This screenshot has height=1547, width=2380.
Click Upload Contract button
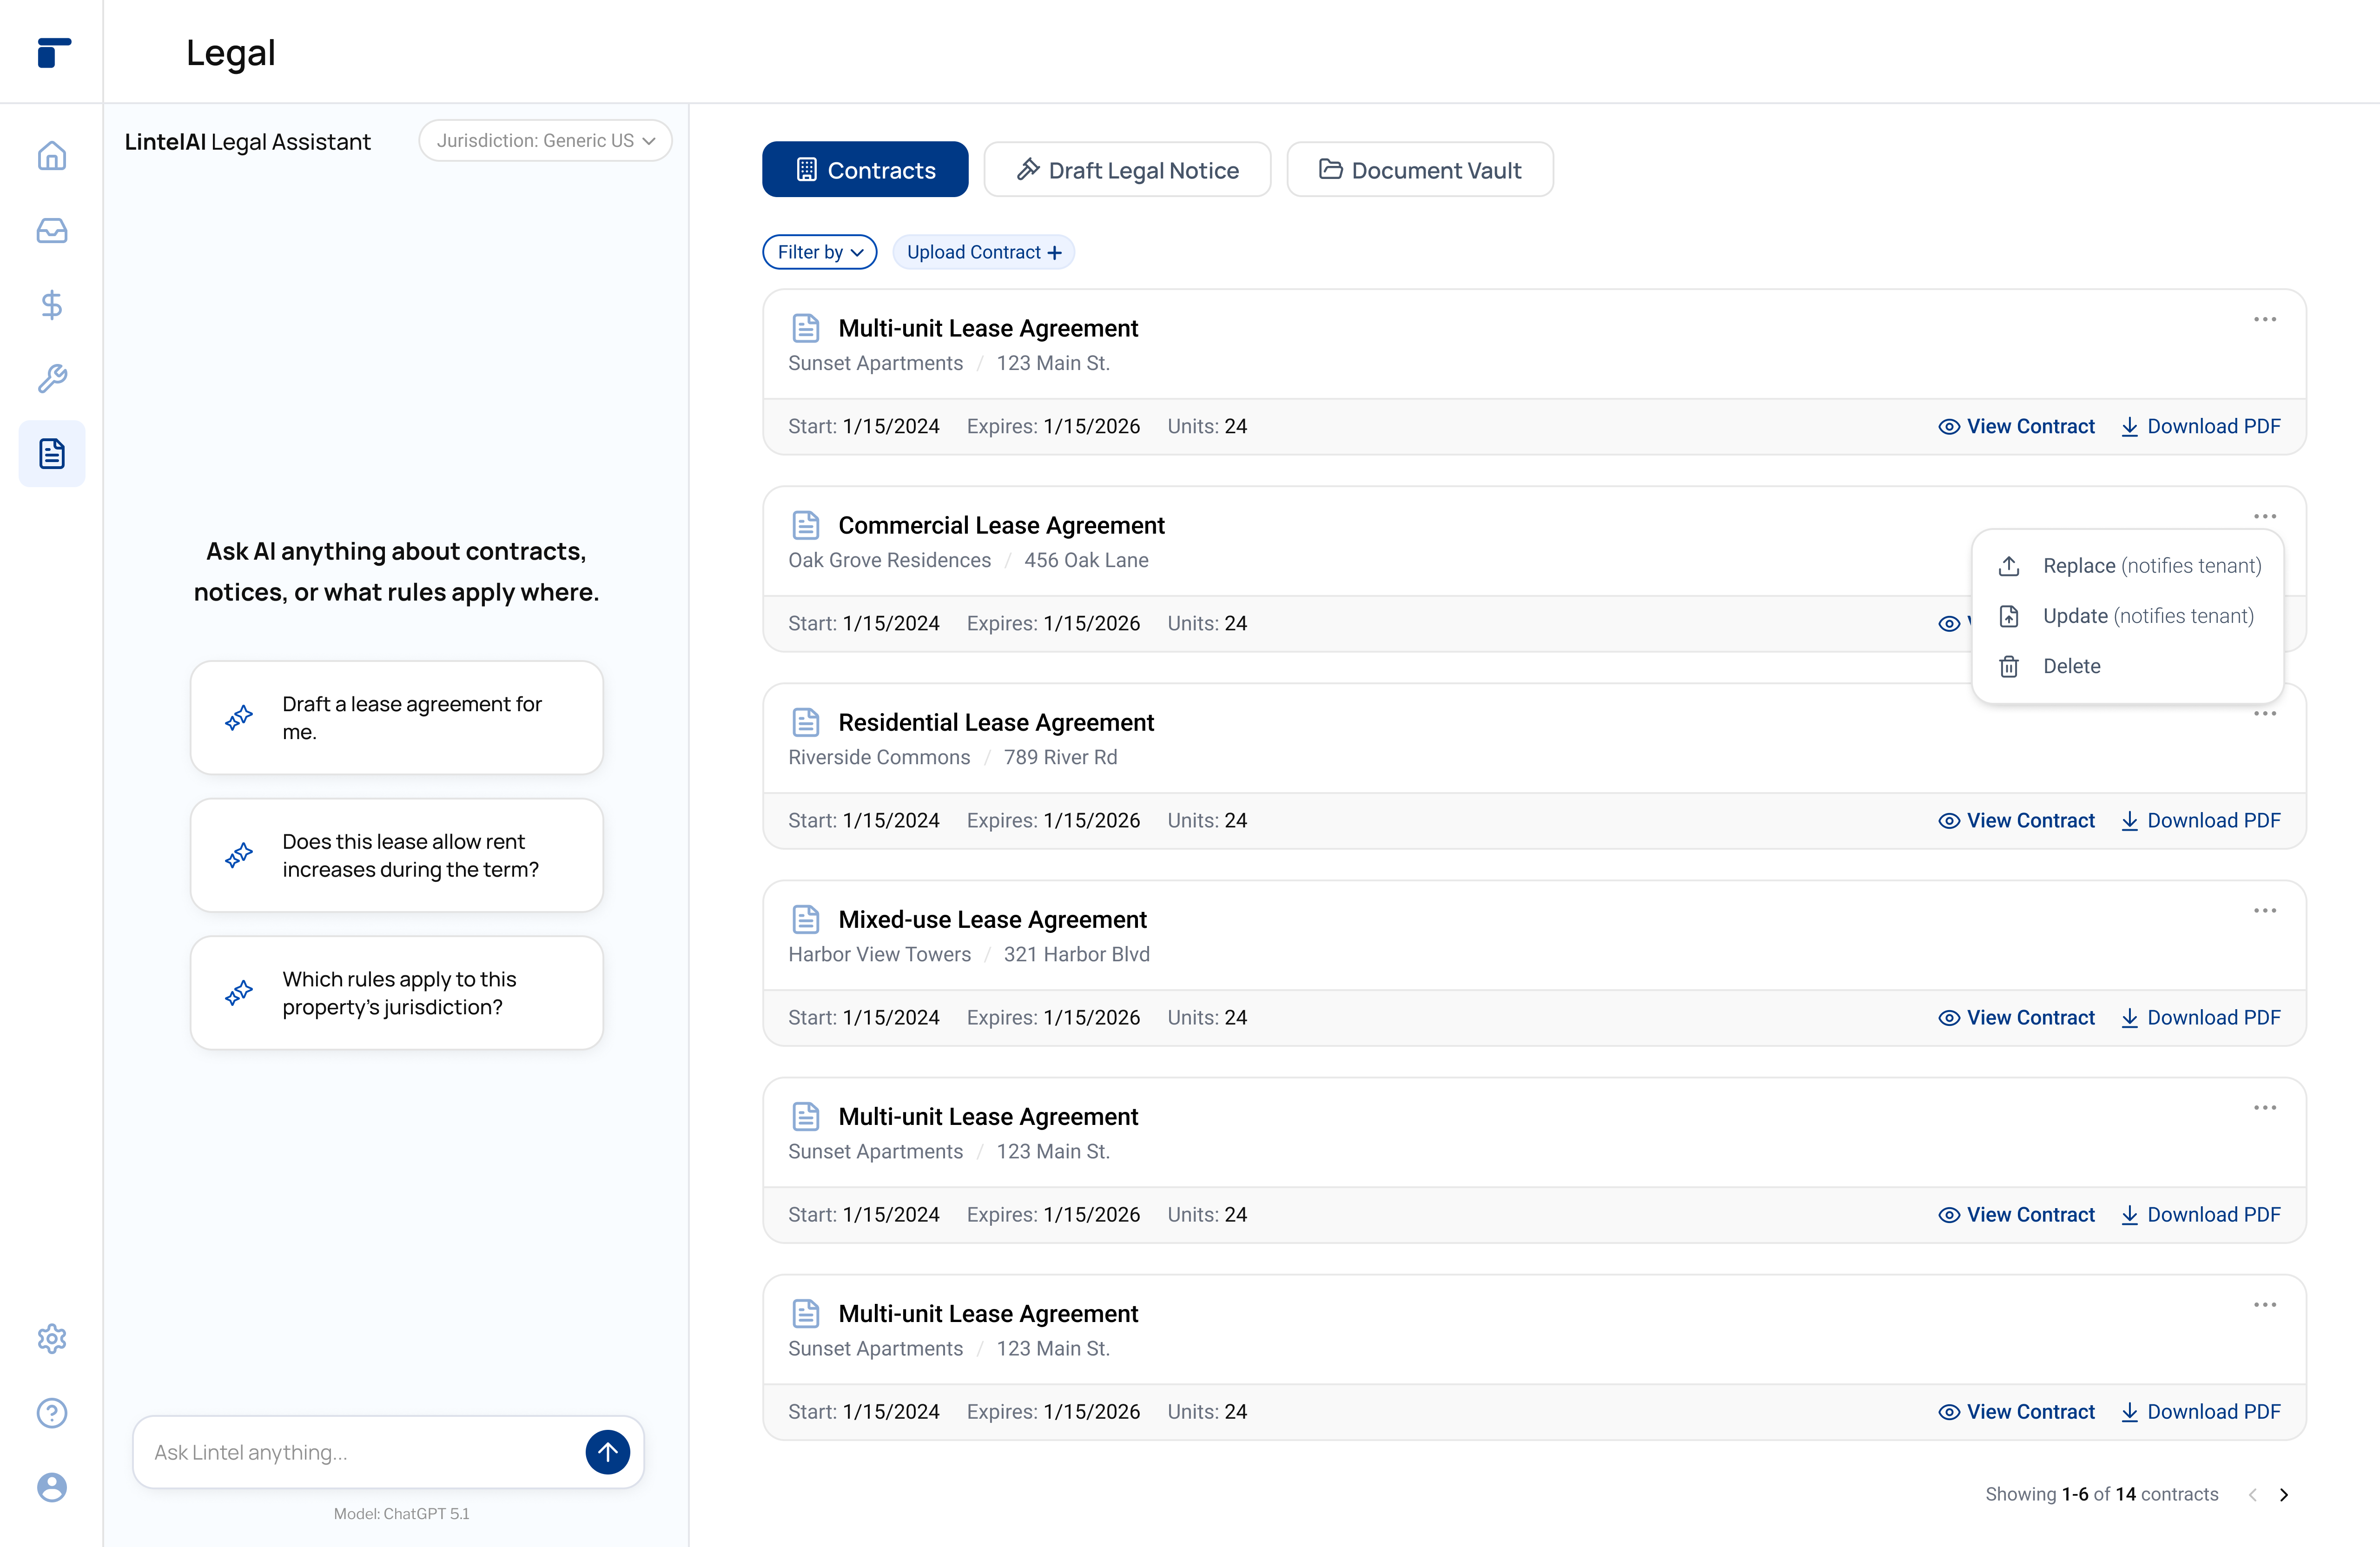983,252
